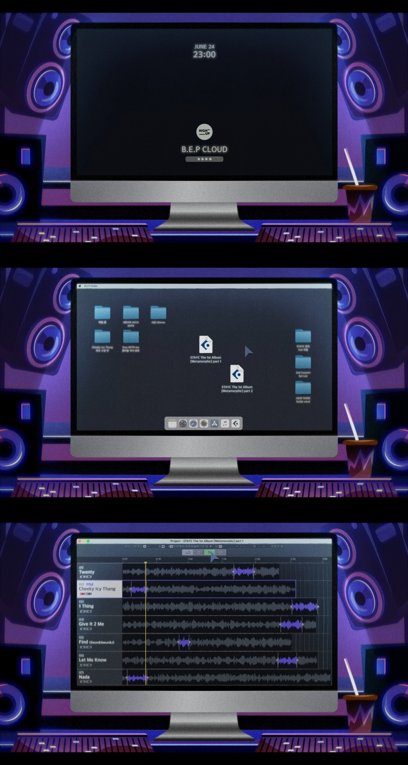
Task: Open the Music app in the dock
Action: tap(225, 423)
